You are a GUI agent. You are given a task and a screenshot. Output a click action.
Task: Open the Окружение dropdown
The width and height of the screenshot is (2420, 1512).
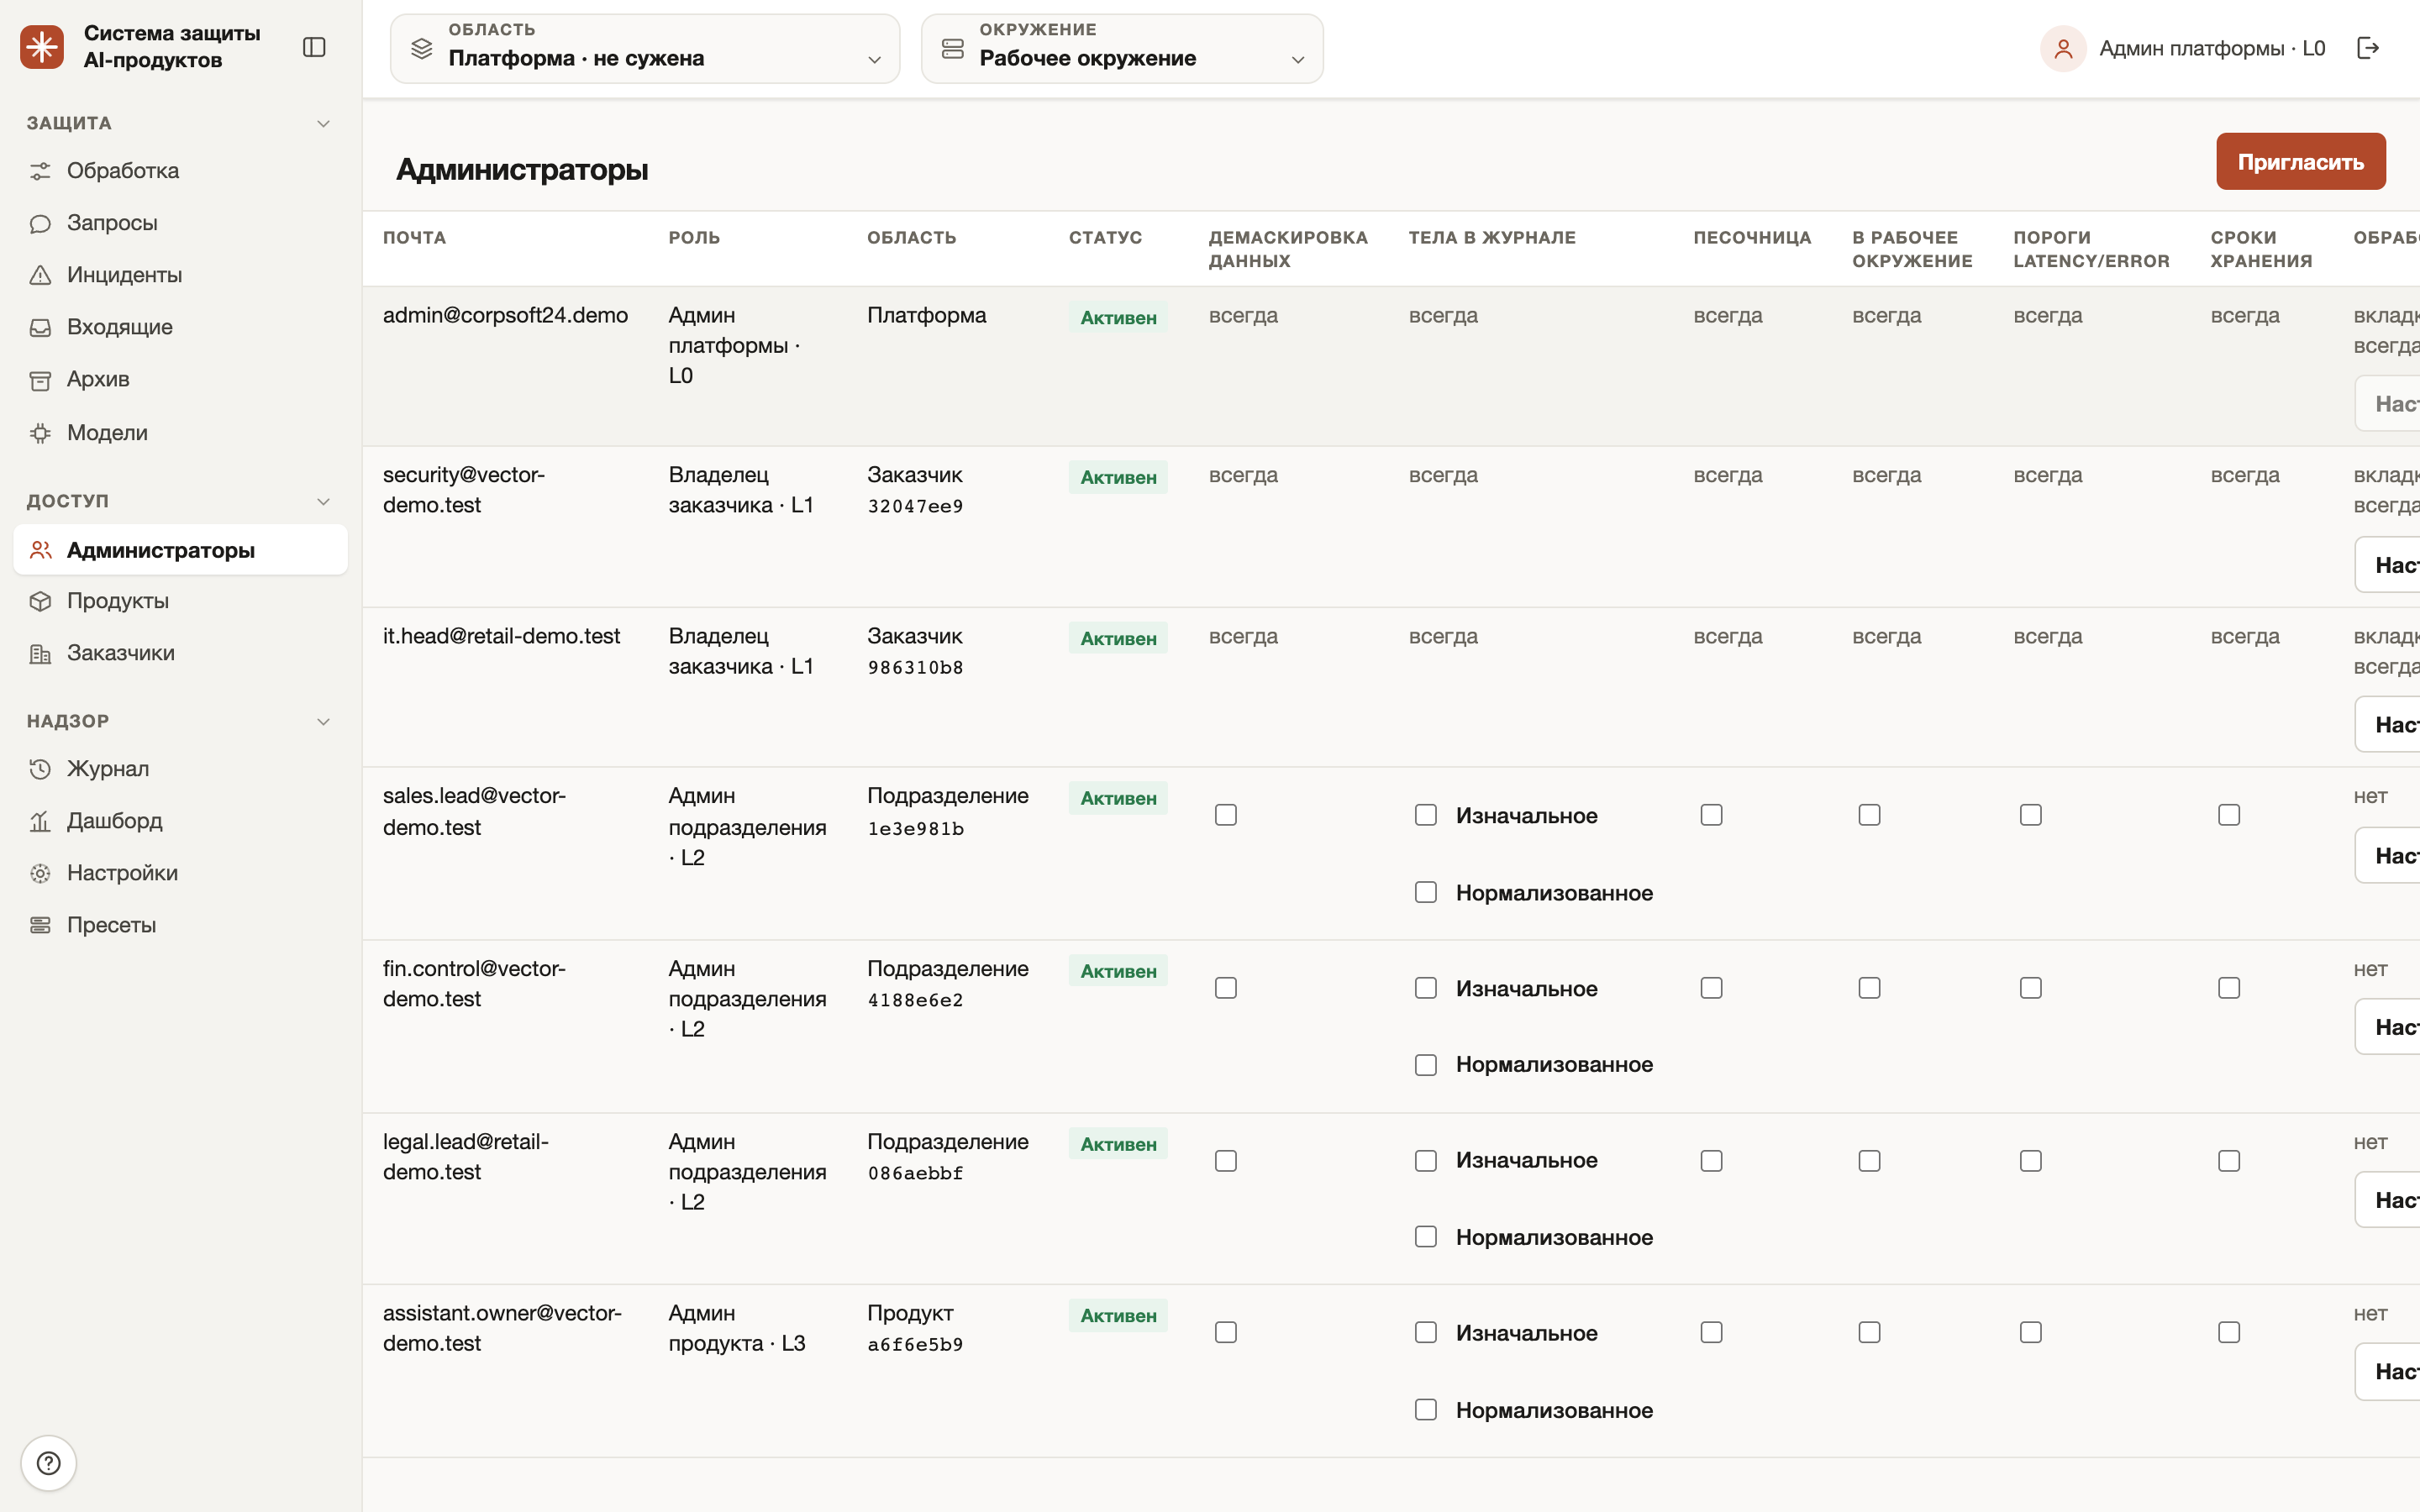(1122, 48)
